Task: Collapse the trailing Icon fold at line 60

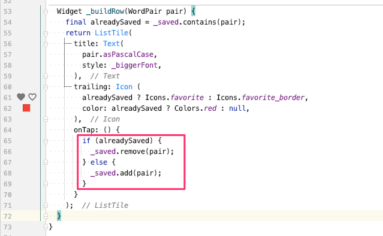Action: tap(46, 87)
